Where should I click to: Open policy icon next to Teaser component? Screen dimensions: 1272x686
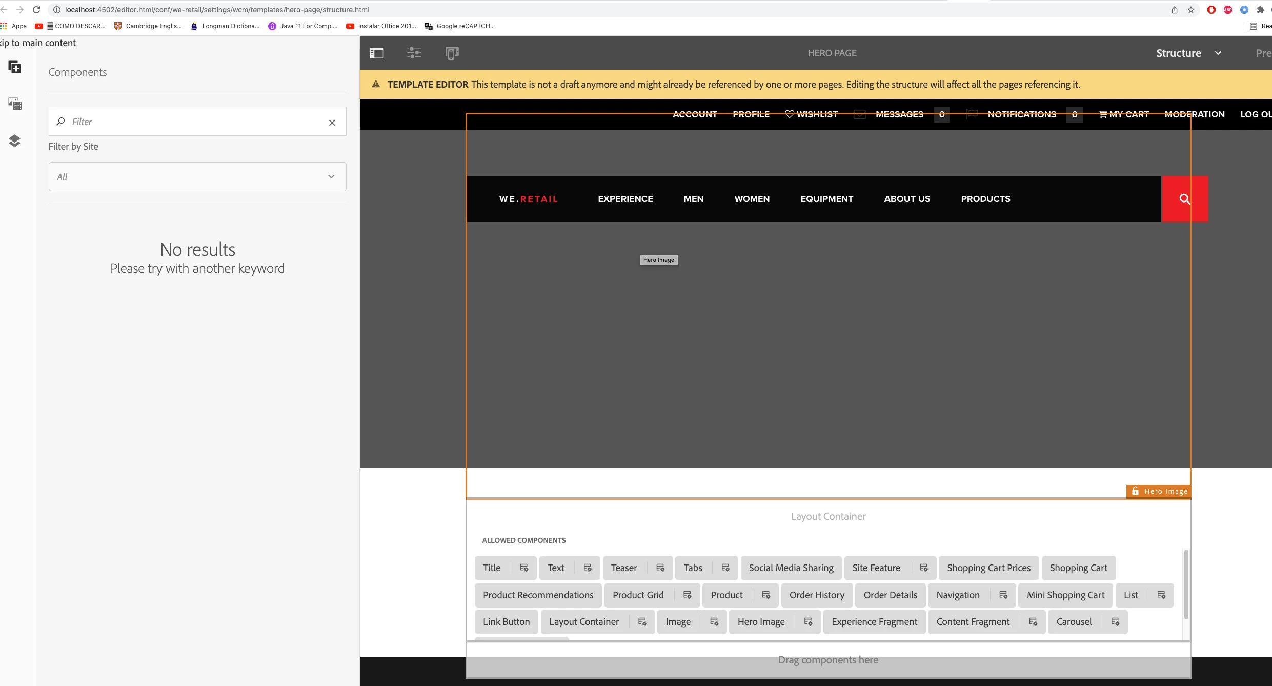click(x=660, y=568)
